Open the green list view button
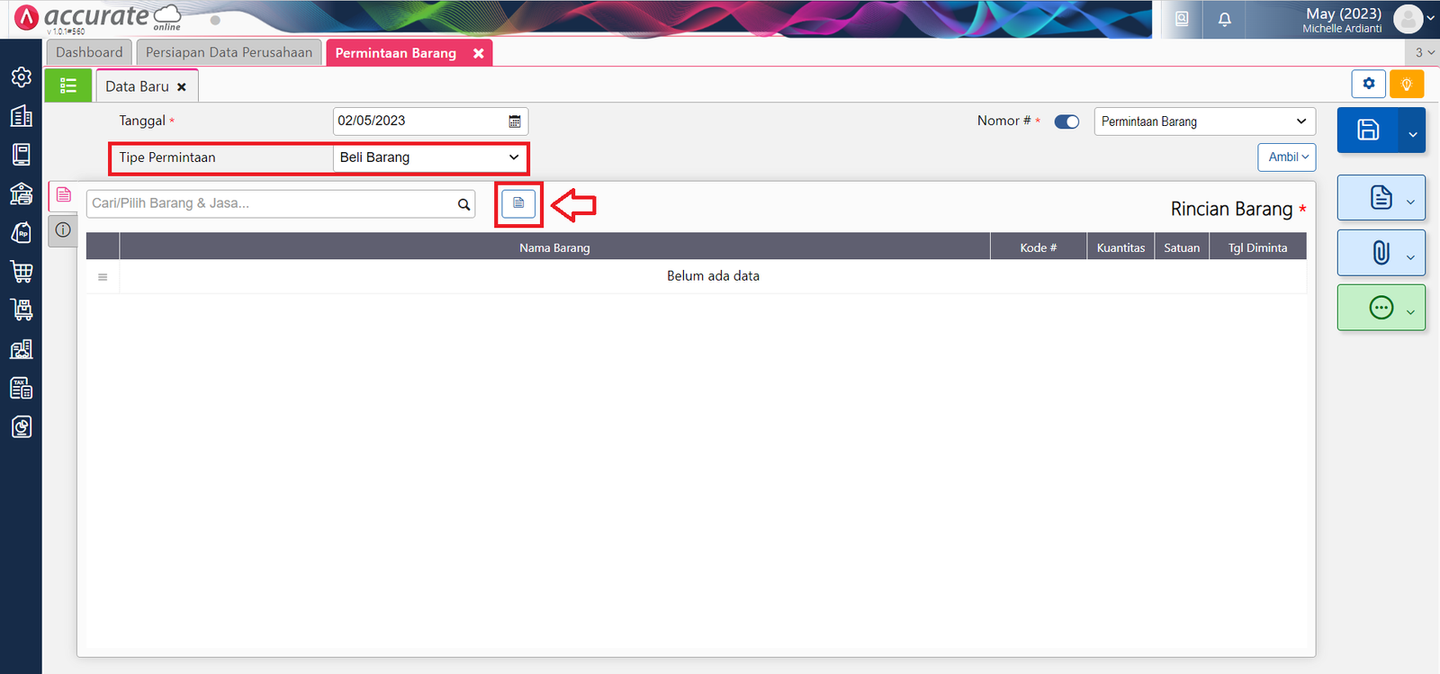Viewport: 1440px width, 674px height. [x=68, y=86]
